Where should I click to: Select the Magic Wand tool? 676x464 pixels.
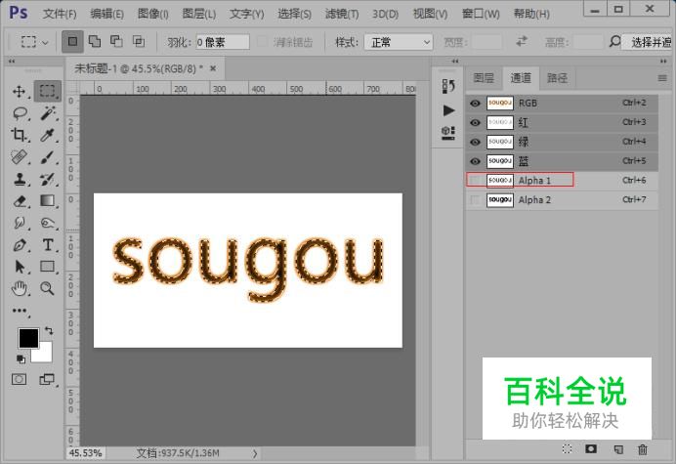click(48, 113)
